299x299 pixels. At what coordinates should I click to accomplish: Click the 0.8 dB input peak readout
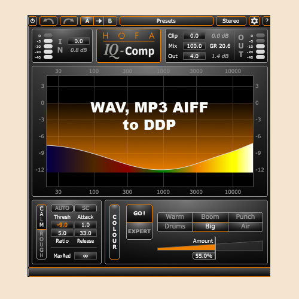point(78,50)
